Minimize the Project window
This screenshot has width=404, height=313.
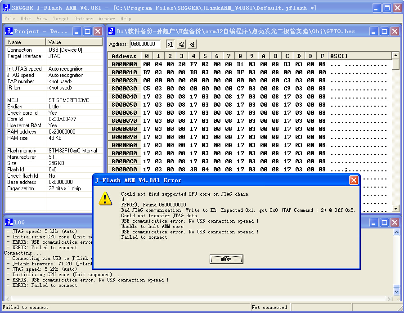76,31
